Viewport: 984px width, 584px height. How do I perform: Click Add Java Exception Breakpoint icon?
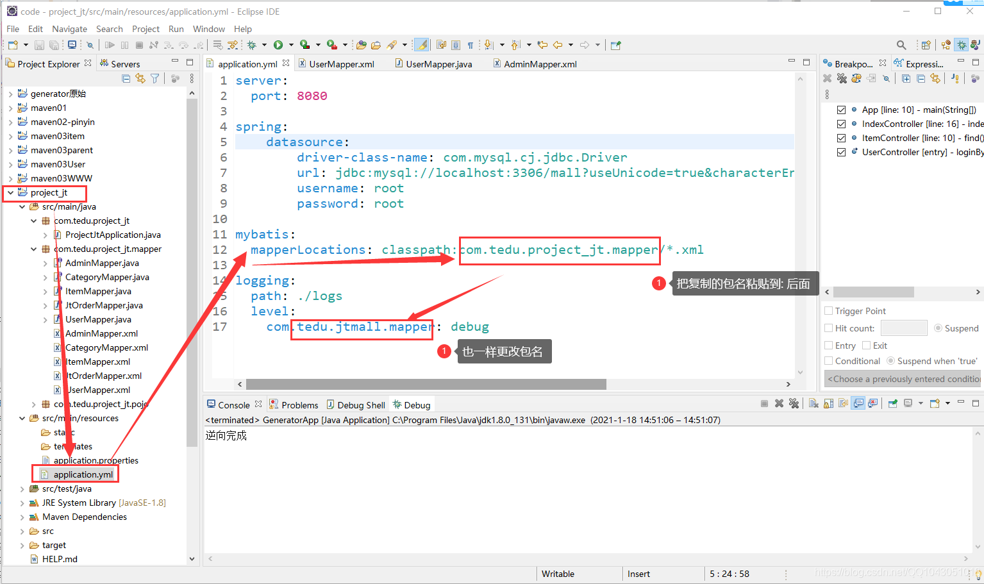tap(955, 78)
